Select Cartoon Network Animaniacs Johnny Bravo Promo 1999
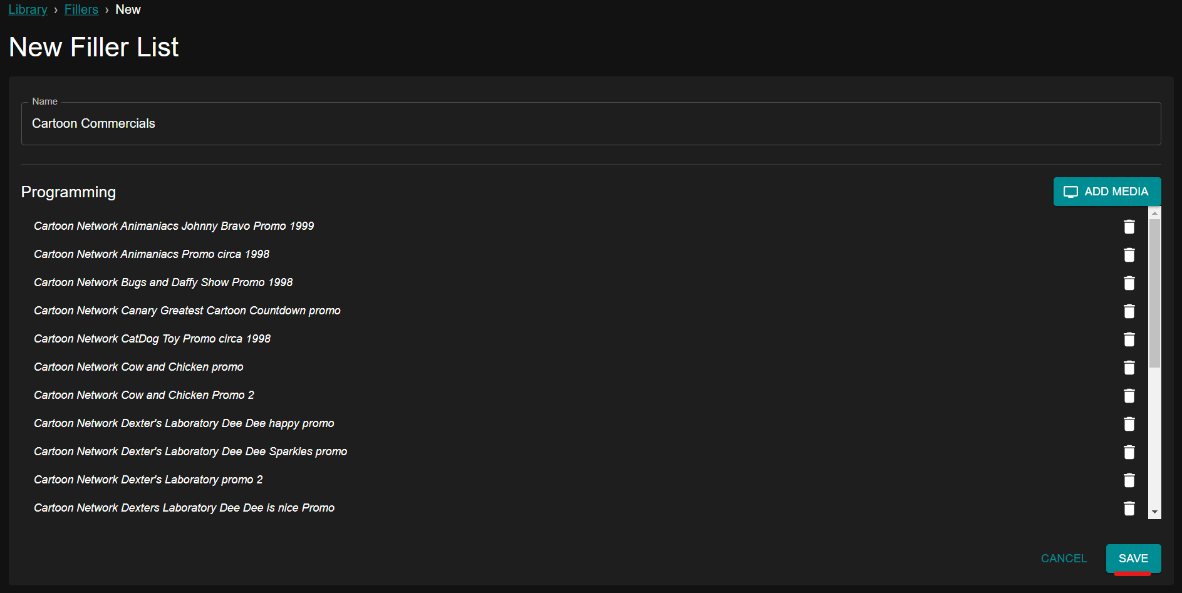The height and width of the screenshot is (593, 1182). tap(174, 226)
